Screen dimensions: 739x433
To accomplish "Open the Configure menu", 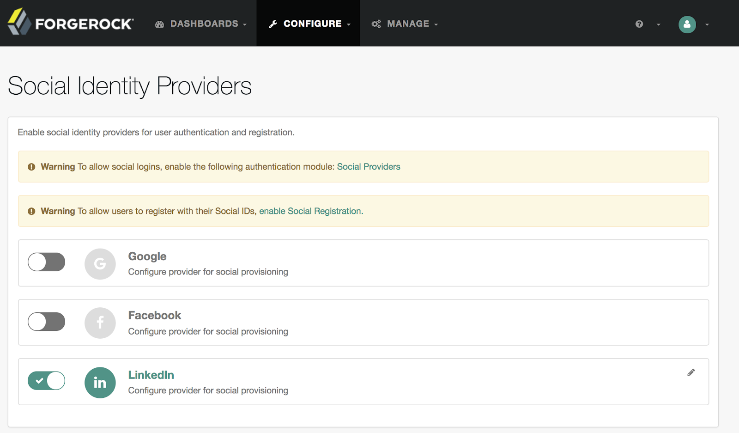I will (x=309, y=24).
